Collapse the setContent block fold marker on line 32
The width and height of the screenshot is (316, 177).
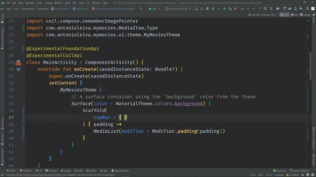click(24, 83)
